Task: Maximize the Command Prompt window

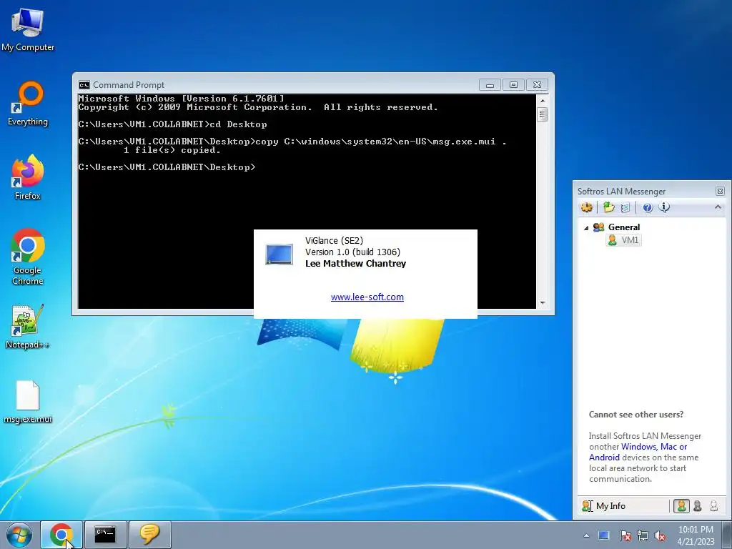Action: (513, 85)
